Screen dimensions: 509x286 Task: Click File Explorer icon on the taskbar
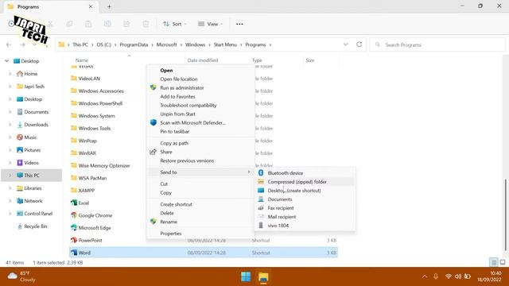pyautogui.click(x=263, y=277)
